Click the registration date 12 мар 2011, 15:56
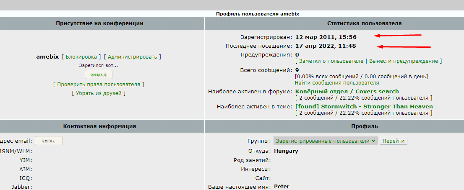Image resolution: width=464 pixels, height=190 pixels. tap(326, 37)
